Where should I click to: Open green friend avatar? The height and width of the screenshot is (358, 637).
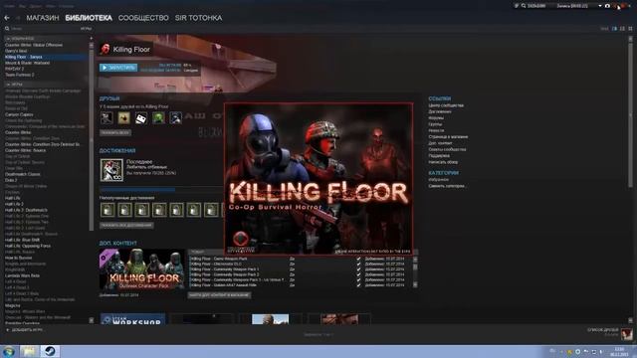click(158, 118)
